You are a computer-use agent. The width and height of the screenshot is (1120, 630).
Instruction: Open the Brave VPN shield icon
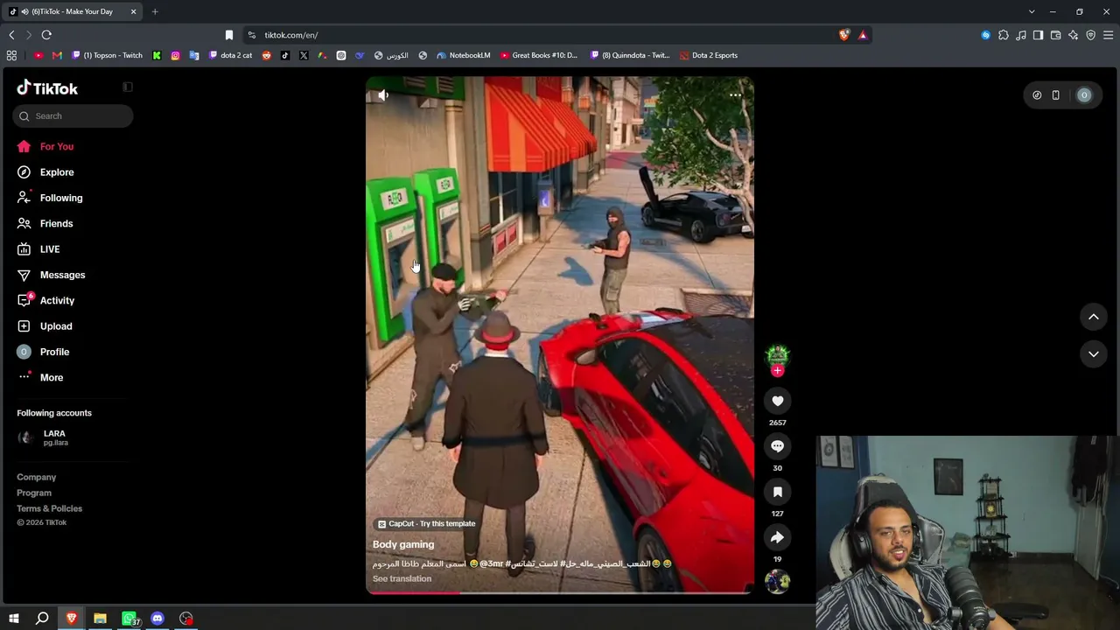tap(1090, 35)
